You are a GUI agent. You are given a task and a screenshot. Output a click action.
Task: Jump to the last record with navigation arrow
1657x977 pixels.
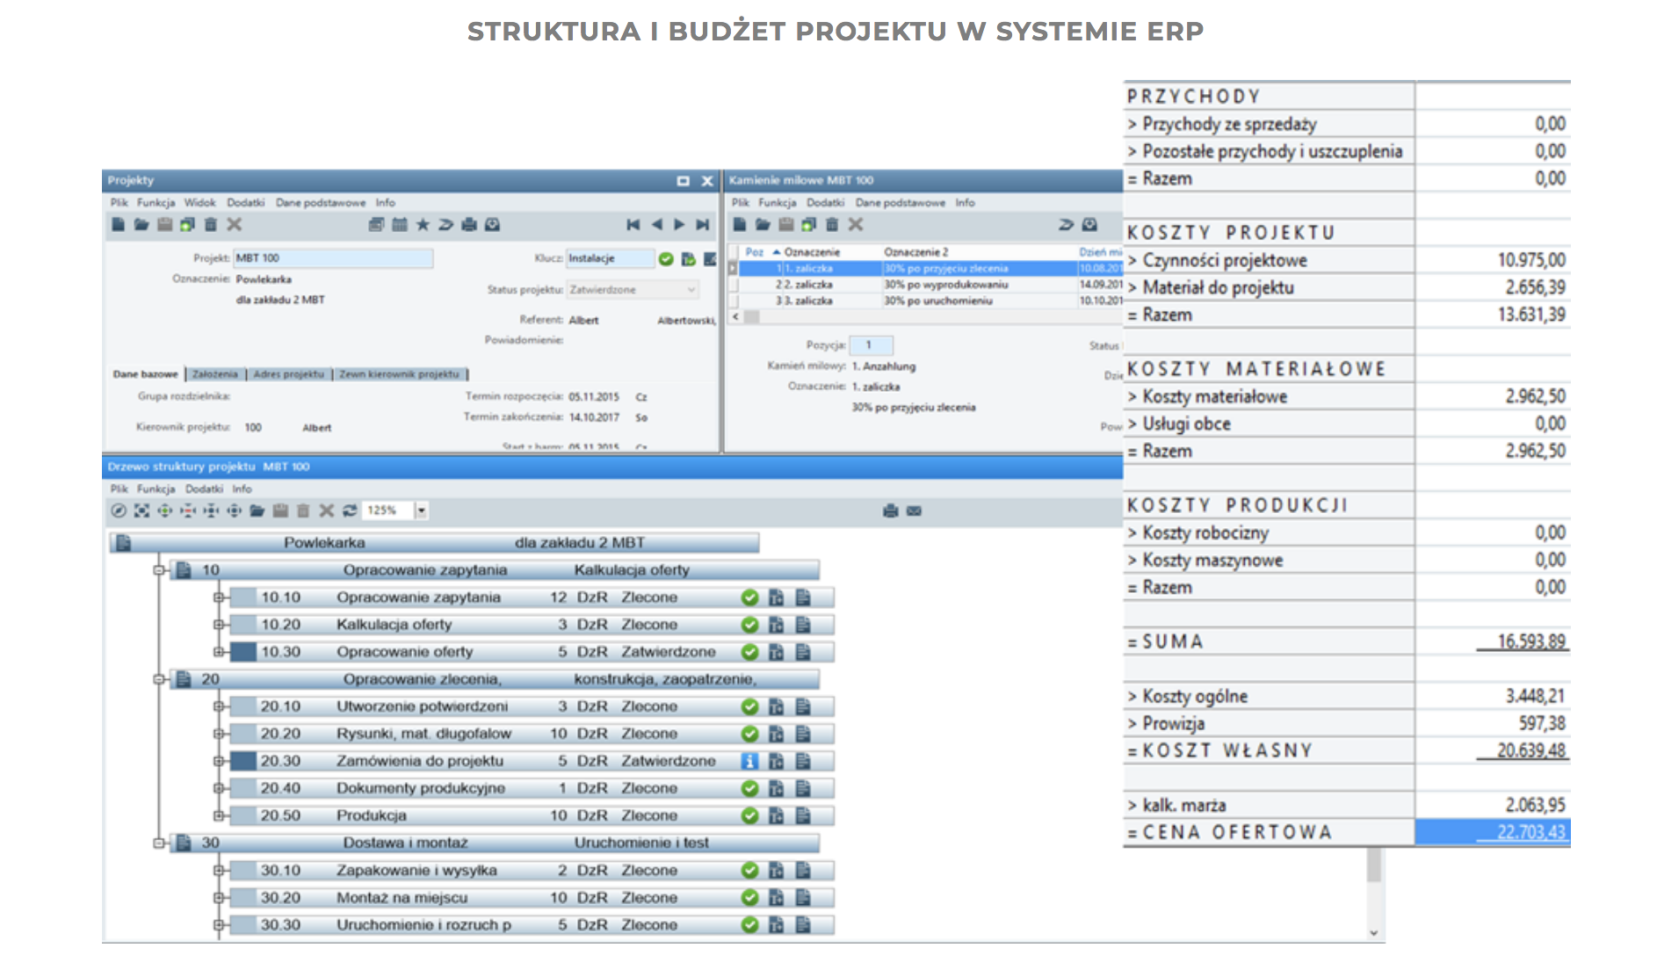click(700, 224)
